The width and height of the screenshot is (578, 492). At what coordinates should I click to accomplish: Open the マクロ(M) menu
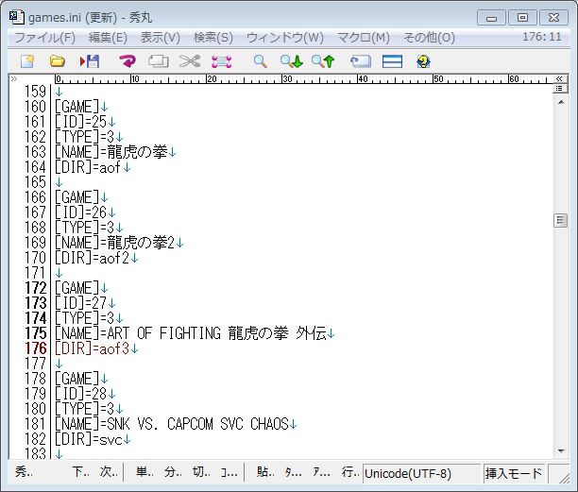click(363, 38)
